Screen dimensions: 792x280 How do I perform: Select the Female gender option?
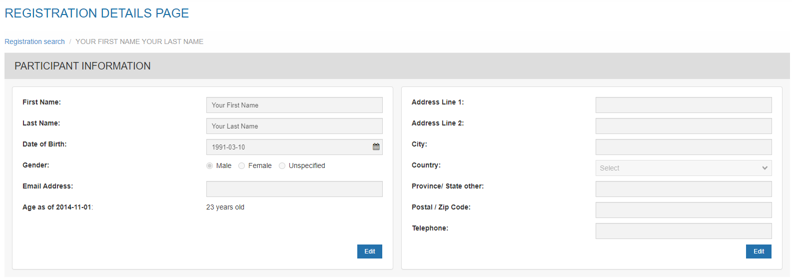[242, 166]
